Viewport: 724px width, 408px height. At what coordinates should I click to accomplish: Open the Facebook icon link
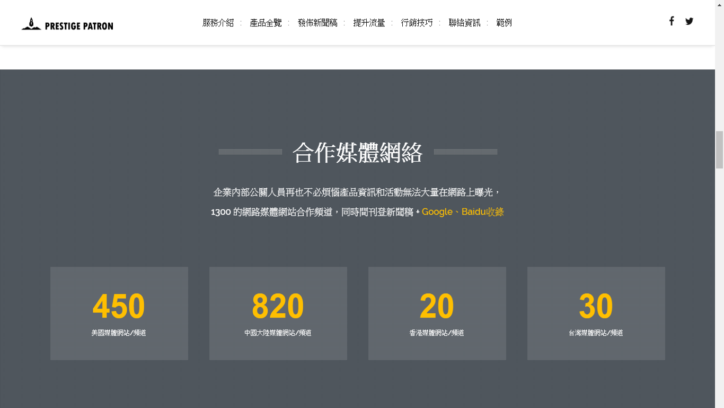tap(672, 21)
